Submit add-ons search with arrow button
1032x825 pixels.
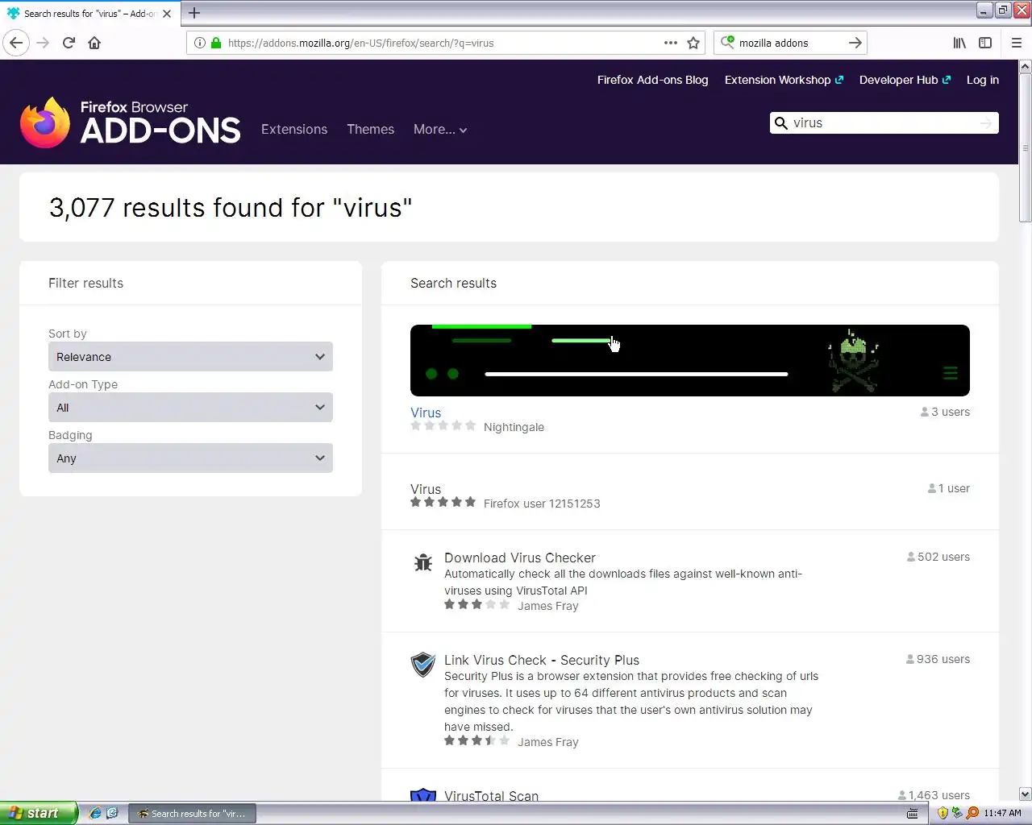coord(985,123)
